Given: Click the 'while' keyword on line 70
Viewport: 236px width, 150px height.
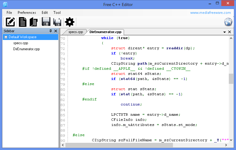Looking at the screenshot, I should click(x=107, y=38).
